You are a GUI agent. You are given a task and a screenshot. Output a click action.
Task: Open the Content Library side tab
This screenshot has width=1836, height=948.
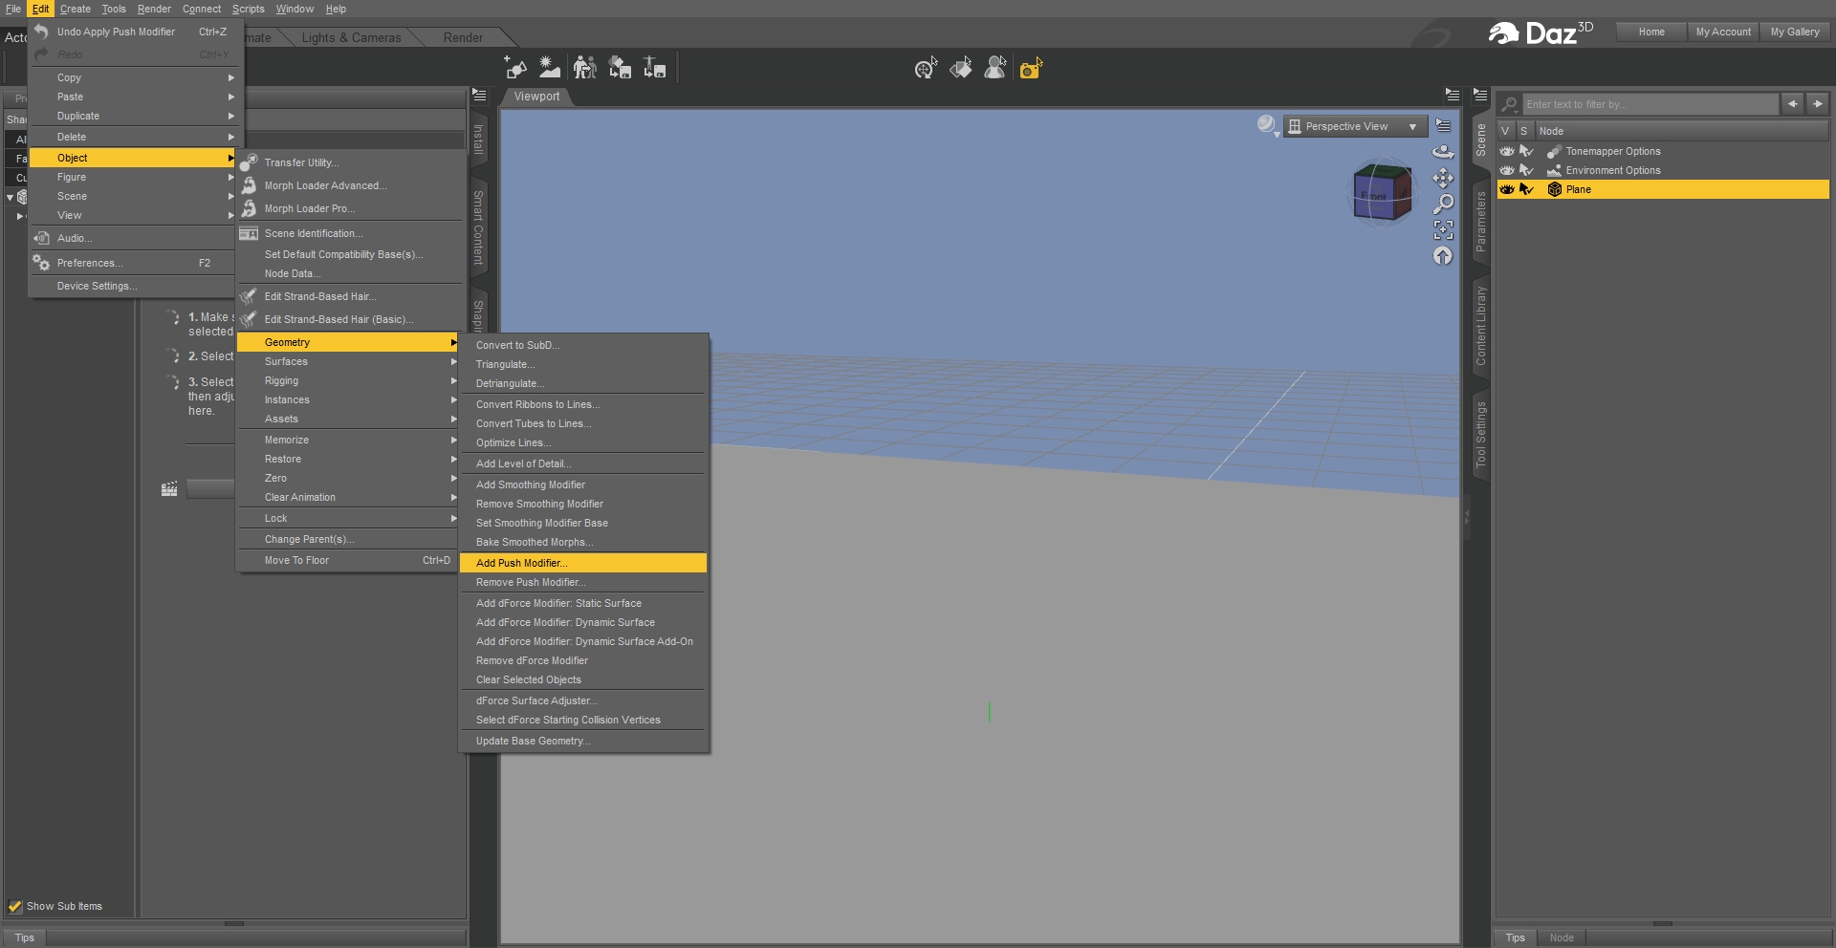[1481, 326]
